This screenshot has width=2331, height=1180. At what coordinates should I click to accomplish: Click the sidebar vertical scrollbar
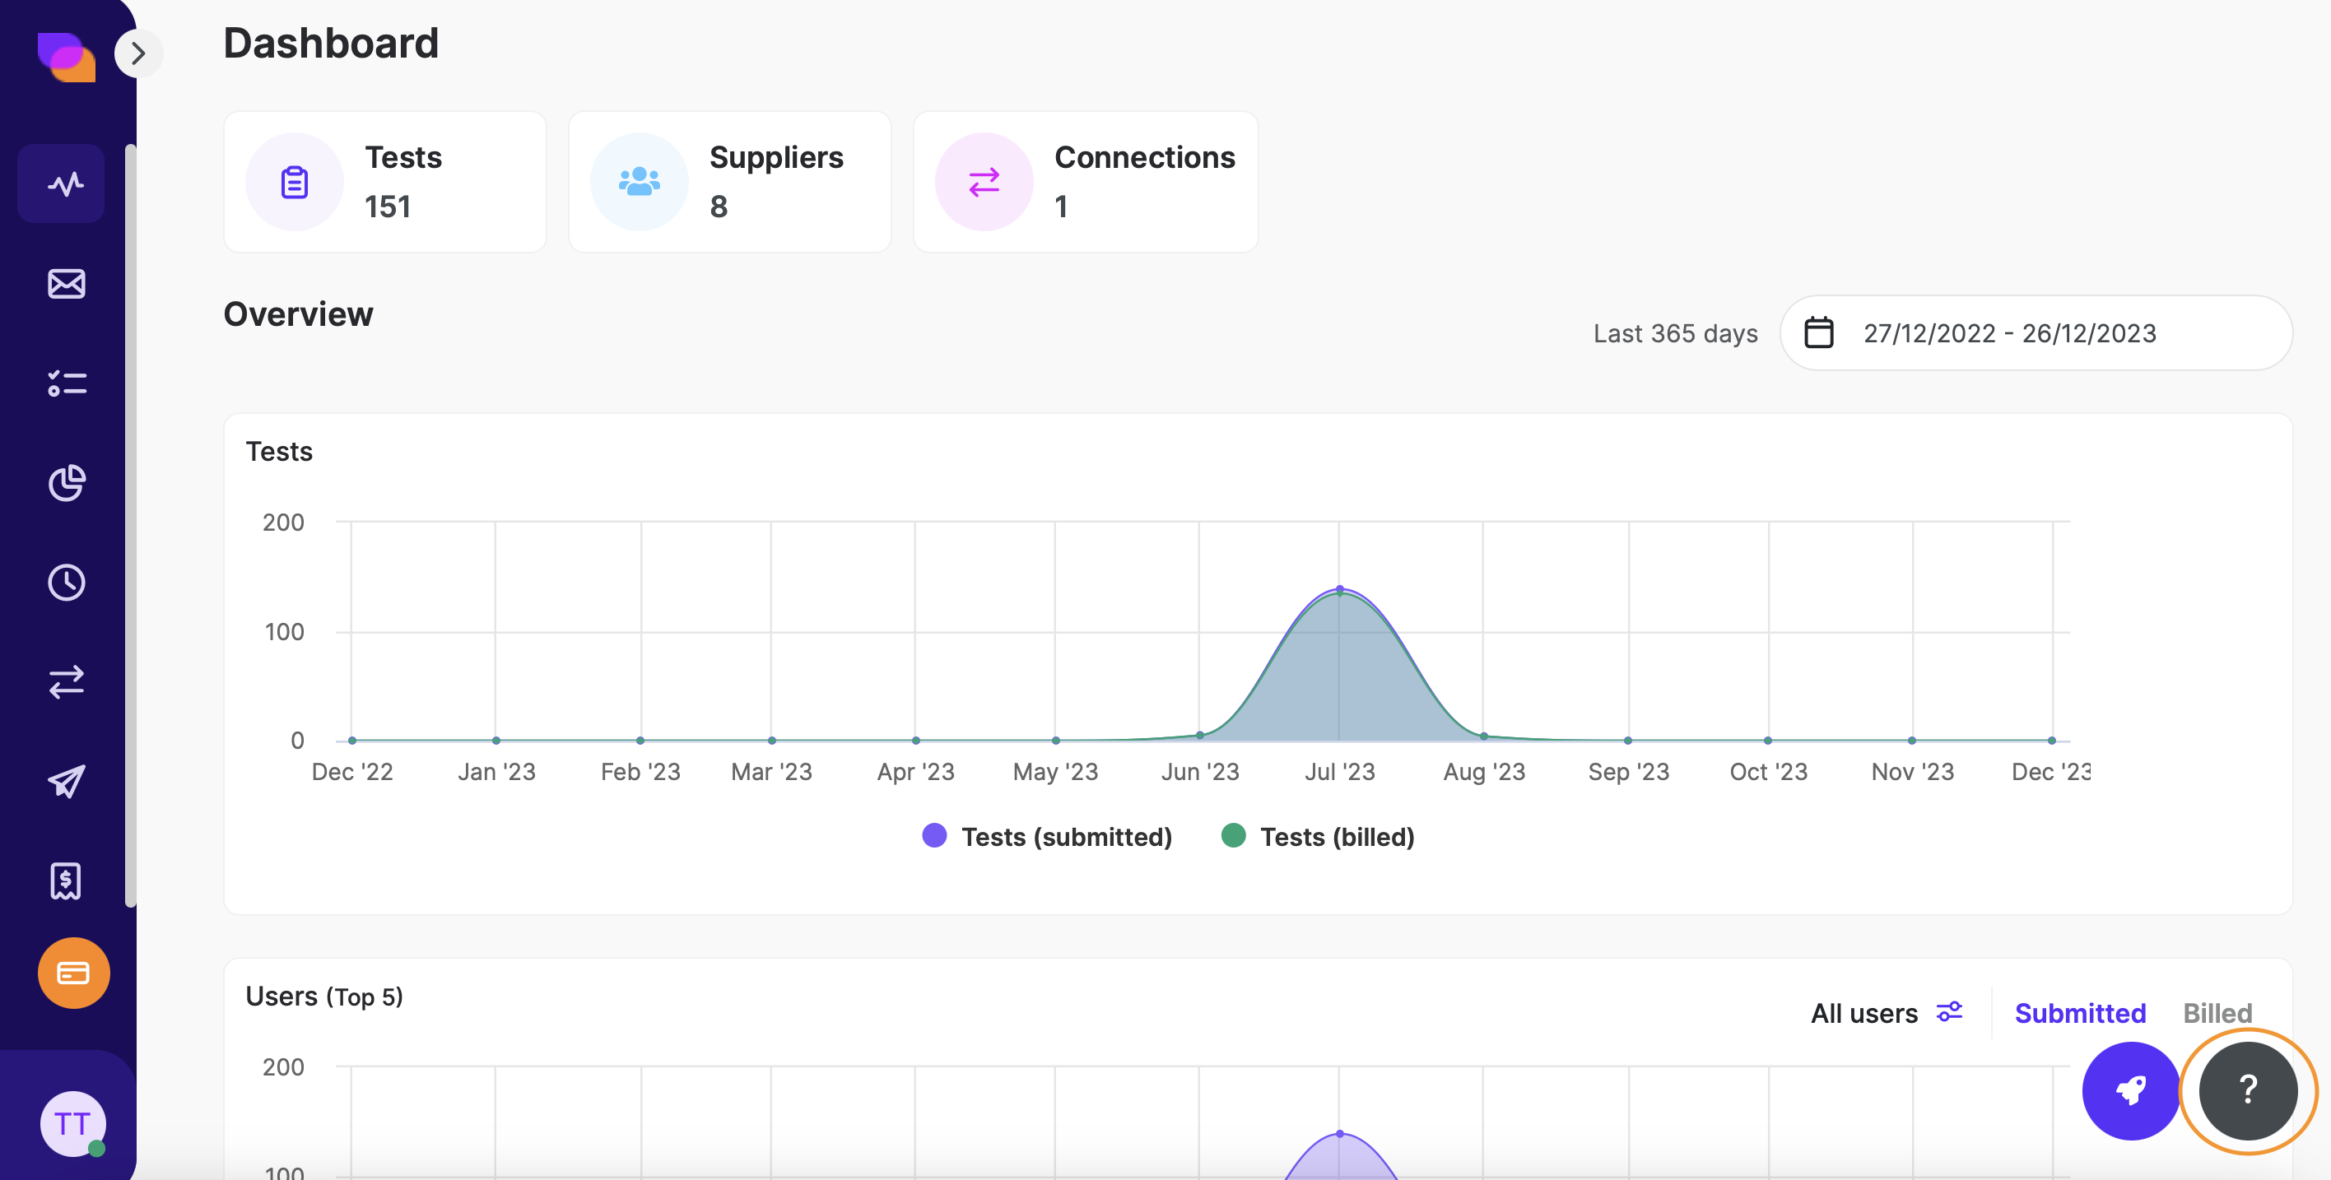(130, 525)
